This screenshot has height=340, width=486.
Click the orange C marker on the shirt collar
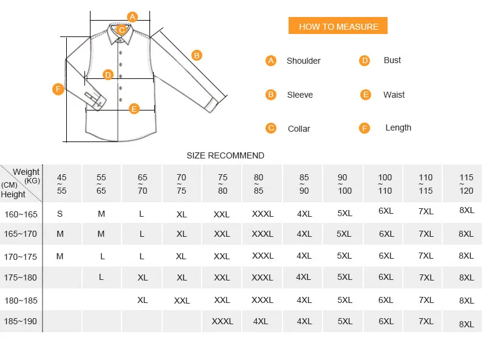(x=122, y=30)
